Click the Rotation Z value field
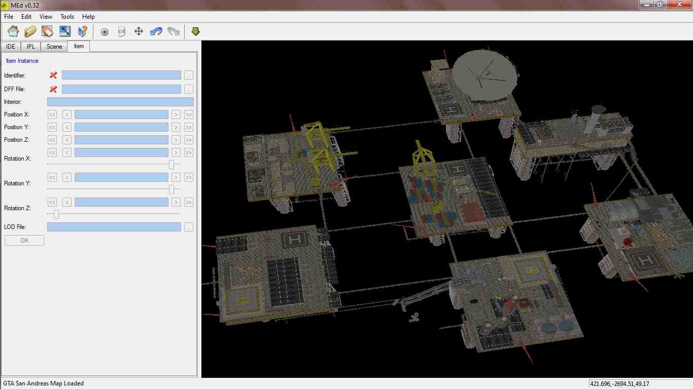 coord(121,202)
